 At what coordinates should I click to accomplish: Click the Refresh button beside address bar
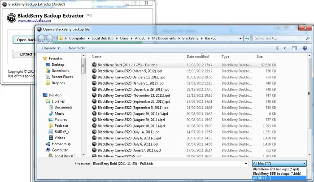pyautogui.click(x=247, y=39)
